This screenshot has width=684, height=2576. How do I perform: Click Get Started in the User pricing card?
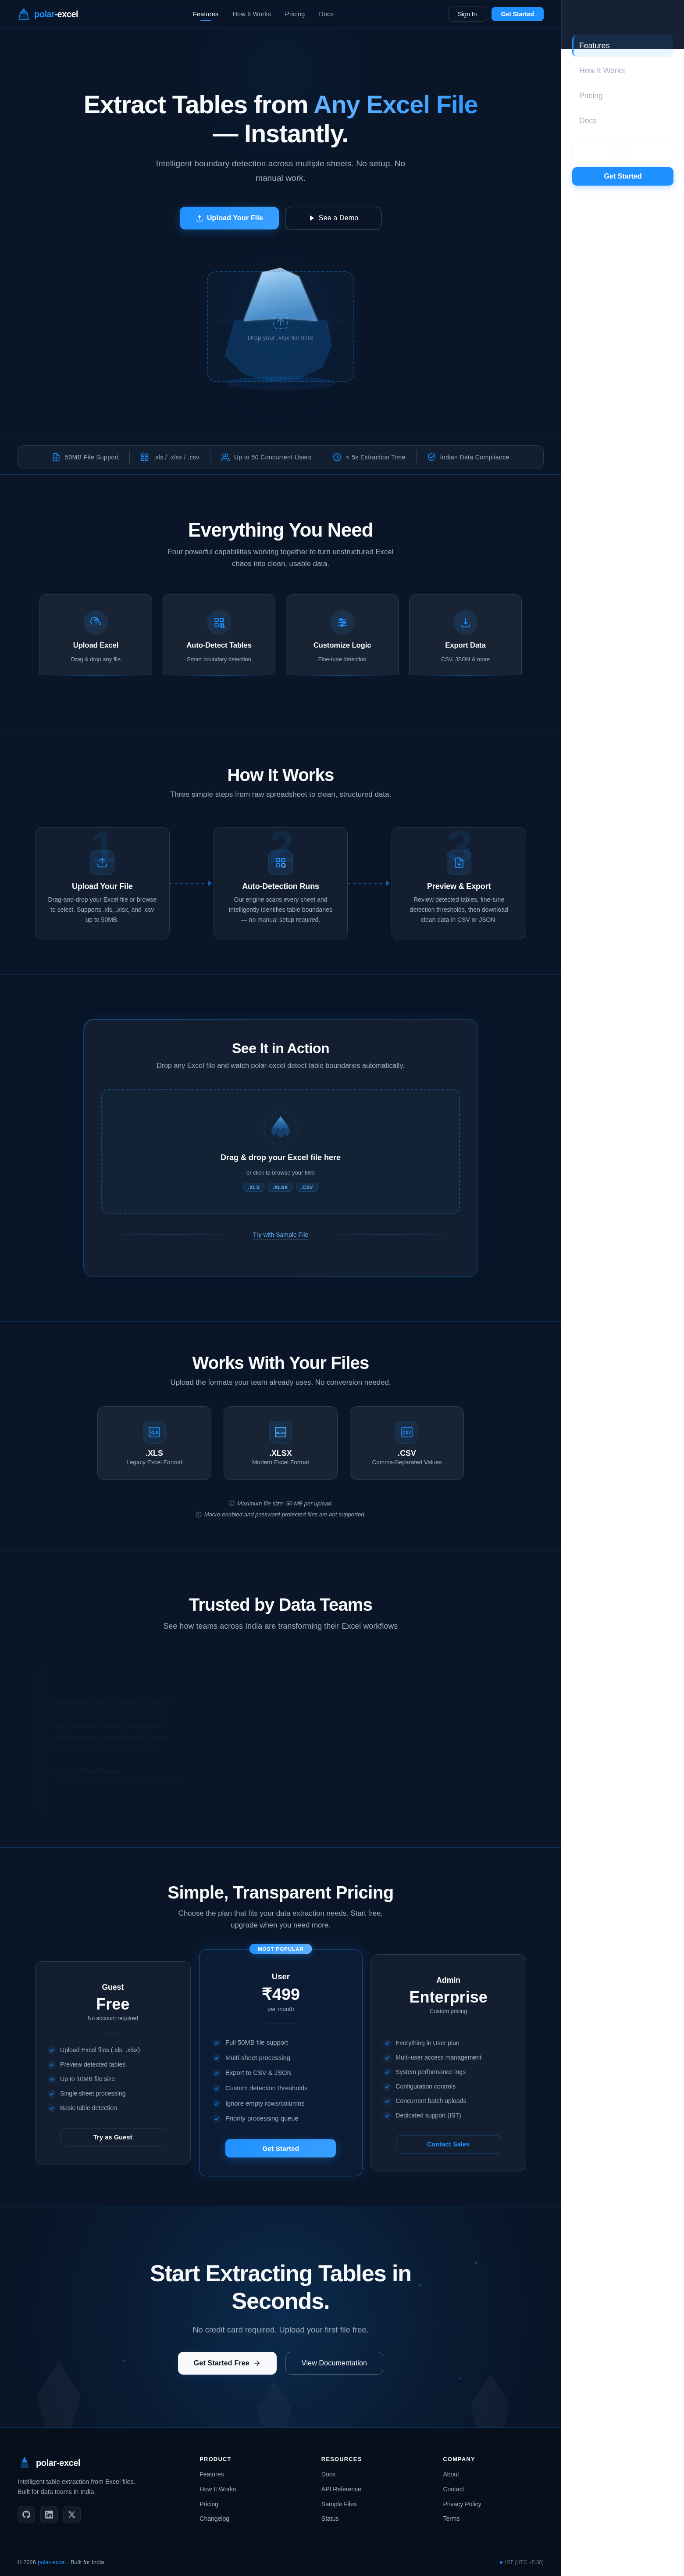pyautogui.click(x=281, y=2148)
